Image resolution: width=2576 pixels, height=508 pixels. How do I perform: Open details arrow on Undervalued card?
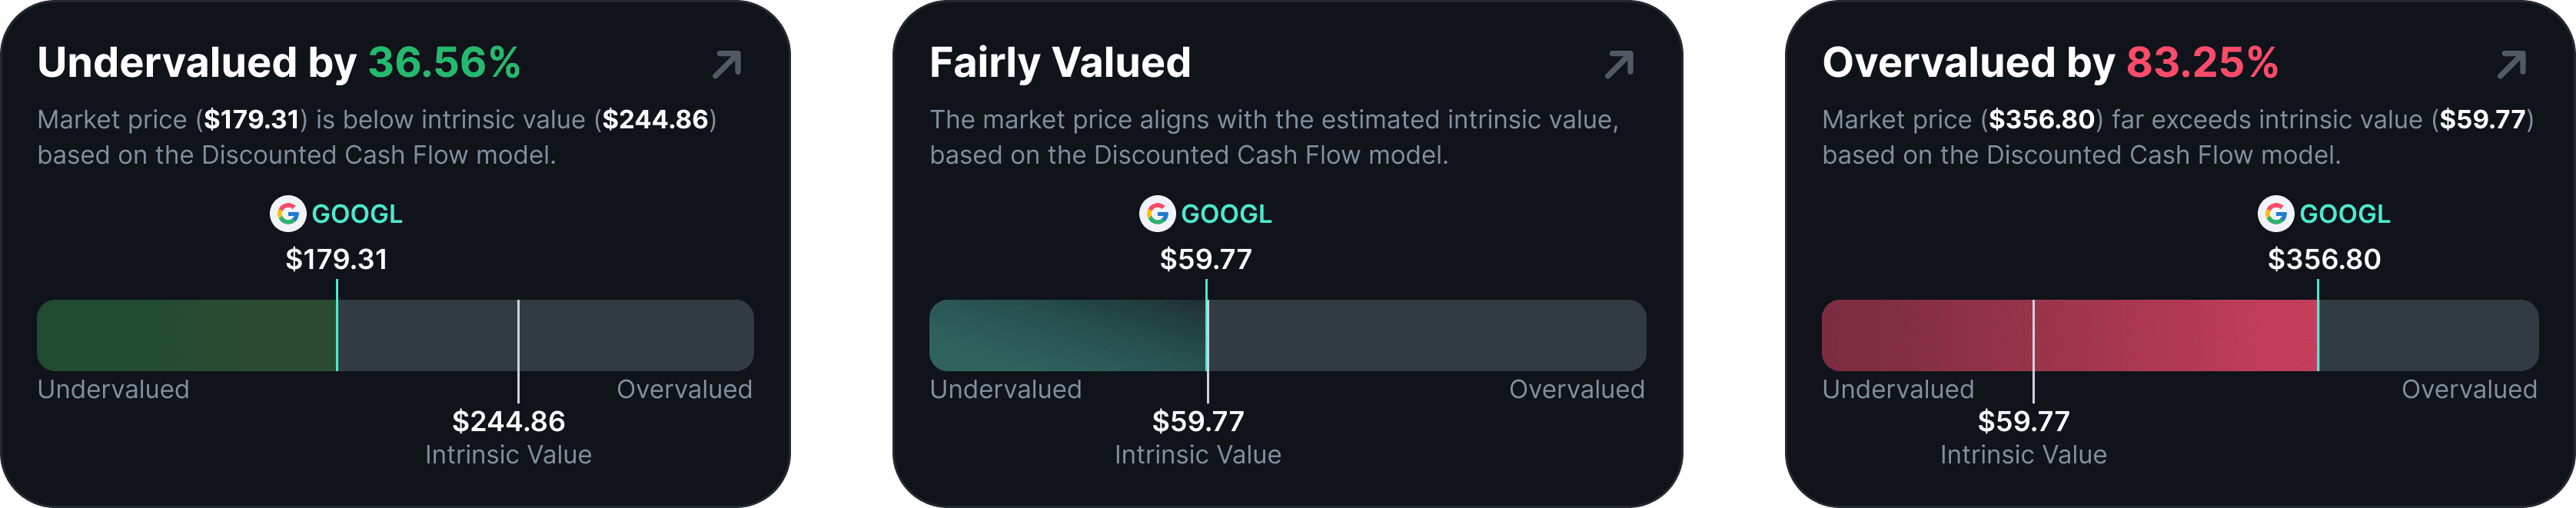pos(727,65)
